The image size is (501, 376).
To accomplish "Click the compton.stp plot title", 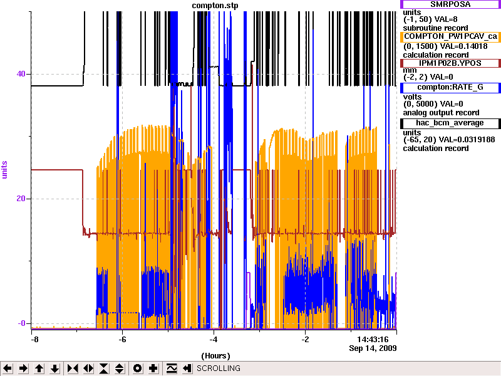I will [215, 6].
